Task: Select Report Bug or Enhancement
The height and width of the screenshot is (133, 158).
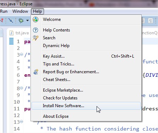Action: pyautogui.click(x=86, y=72)
